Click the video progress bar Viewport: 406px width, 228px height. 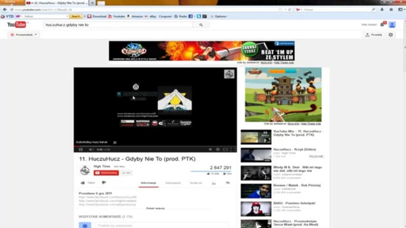(x=155, y=146)
